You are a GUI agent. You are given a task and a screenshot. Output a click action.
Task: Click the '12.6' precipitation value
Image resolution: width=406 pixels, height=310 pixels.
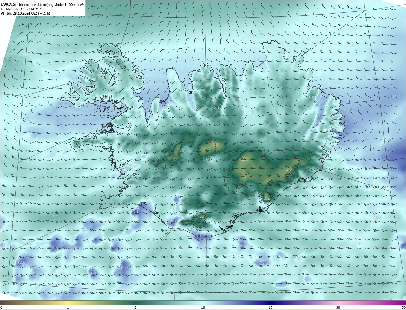92,272
